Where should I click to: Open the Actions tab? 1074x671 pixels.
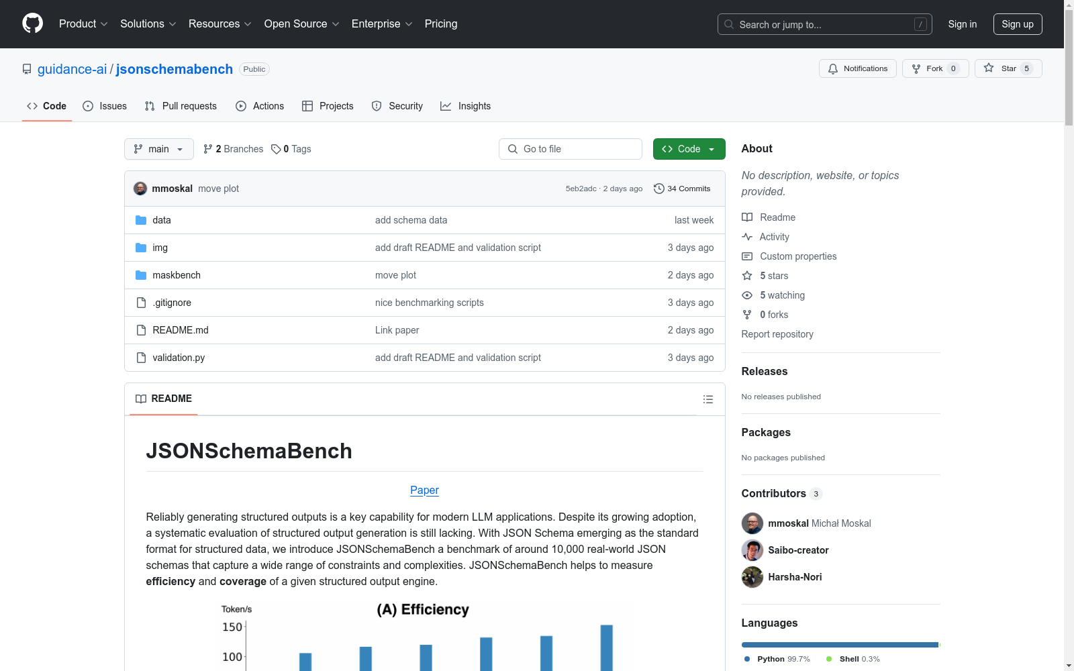click(260, 106)
